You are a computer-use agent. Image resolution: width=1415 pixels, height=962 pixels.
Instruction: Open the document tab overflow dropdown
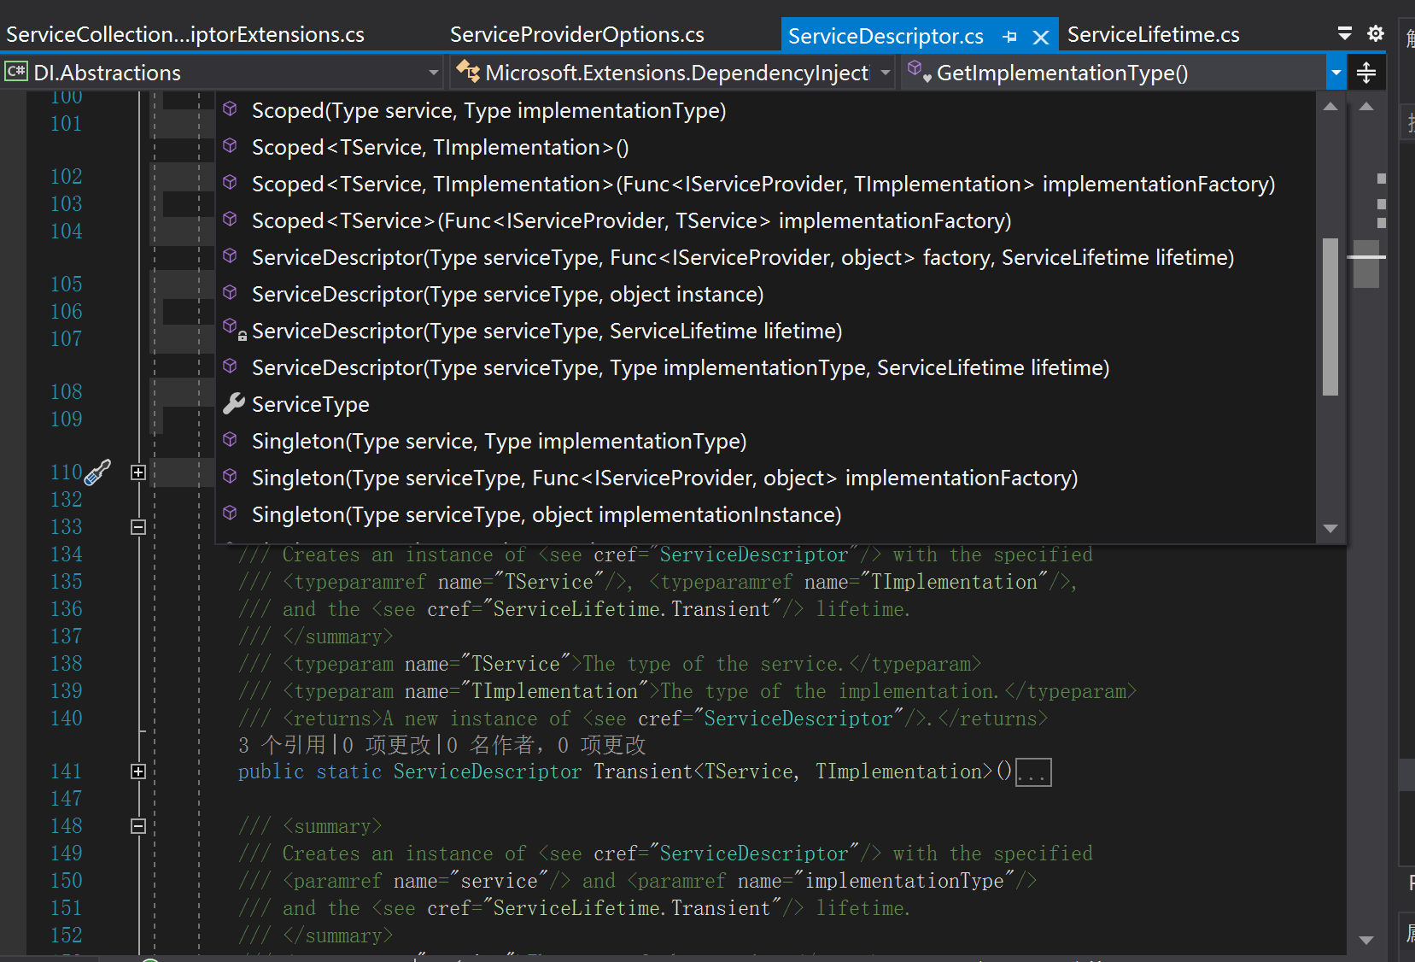1344,33
